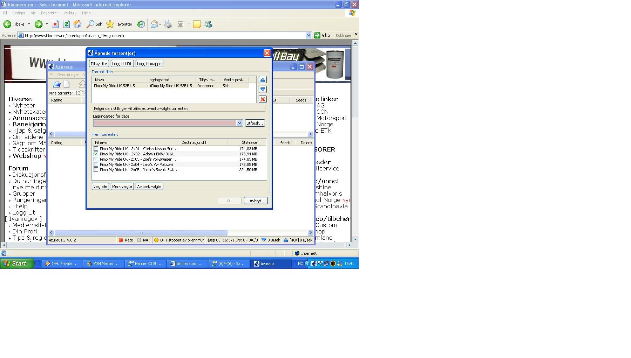Open History icon in IE toolbar
Image resolution: width=631 pixels, height=358 pixels.
(x=141, y=24)
